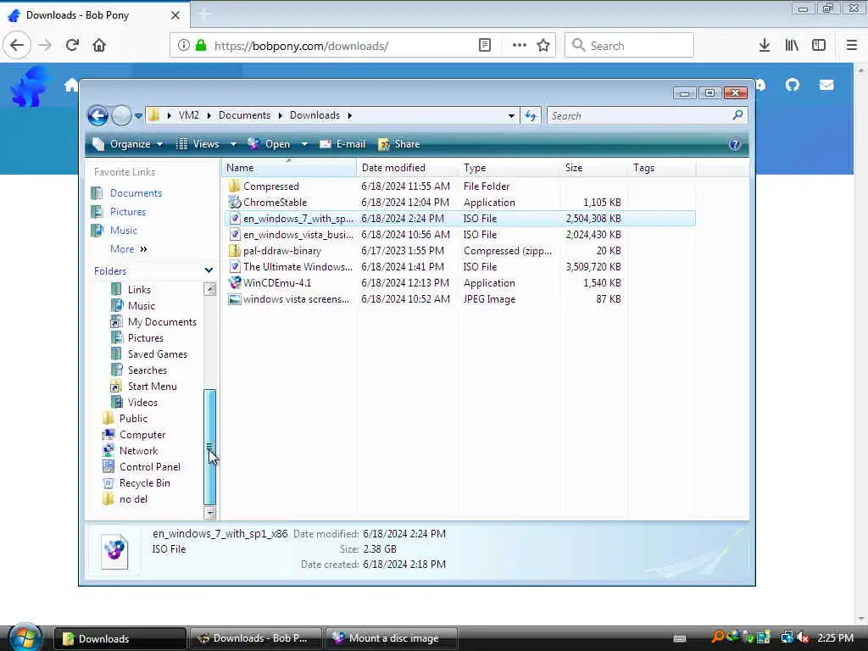Select the pal-ddraw-binary zip icon
Viewport: 868px width, 651px height.
click(x=235, y=250)
